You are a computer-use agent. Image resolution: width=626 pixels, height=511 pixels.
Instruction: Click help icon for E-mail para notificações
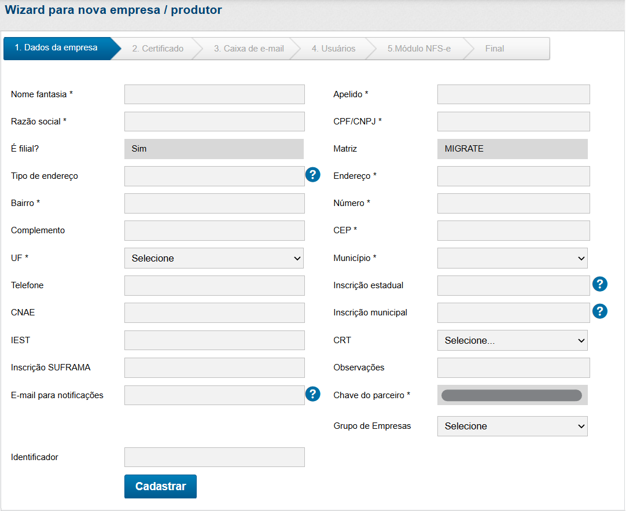coord(313,394)
